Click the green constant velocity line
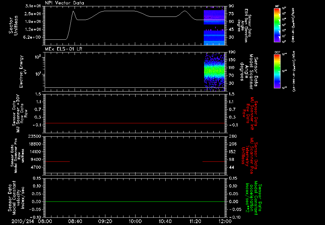 135,201
